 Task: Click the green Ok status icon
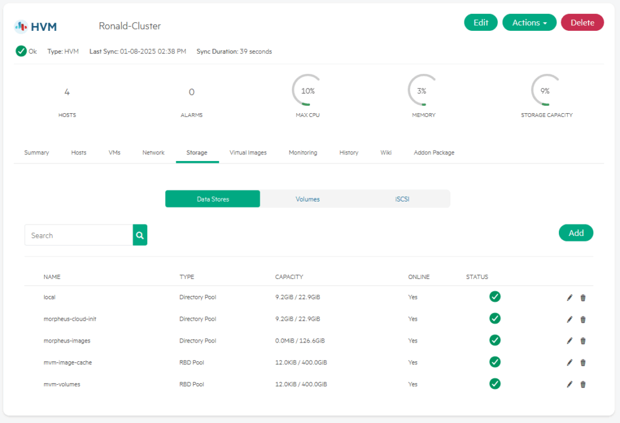tap(21, 51)
